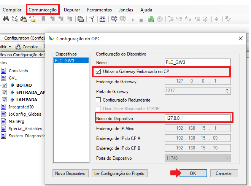Viewport: 251px width, 186px height.
Task: Click the Constants document icon
Action: point(4,71)
